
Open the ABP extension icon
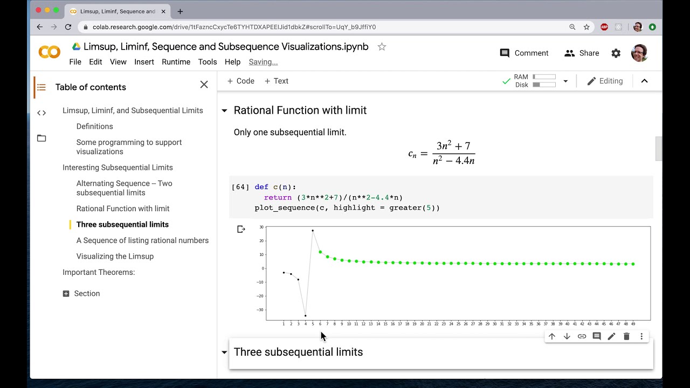point(604,27)
